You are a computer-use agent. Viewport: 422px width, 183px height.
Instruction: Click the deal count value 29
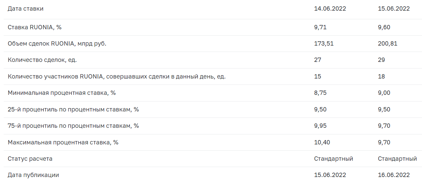381,60
